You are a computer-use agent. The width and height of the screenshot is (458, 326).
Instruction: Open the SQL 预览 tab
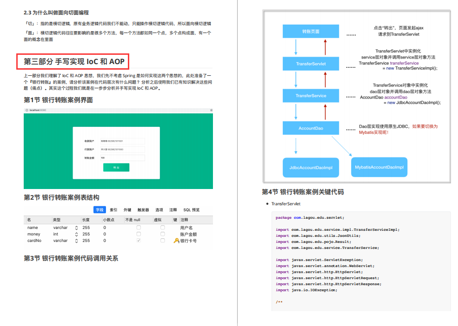[191, 209]
